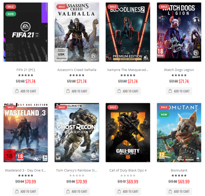Click the NEW badge on Biomutant cover
Screen dimensions: 205x196
(x=164, y=114)
